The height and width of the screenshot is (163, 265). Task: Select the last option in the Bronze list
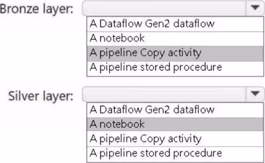(x=156, y=68)
